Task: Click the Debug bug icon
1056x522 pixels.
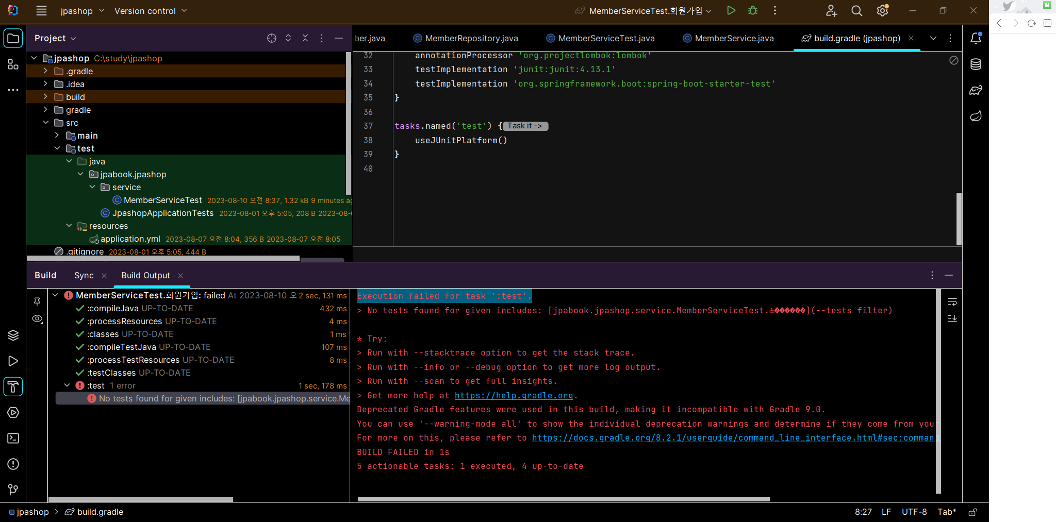Action: (753, 11)
